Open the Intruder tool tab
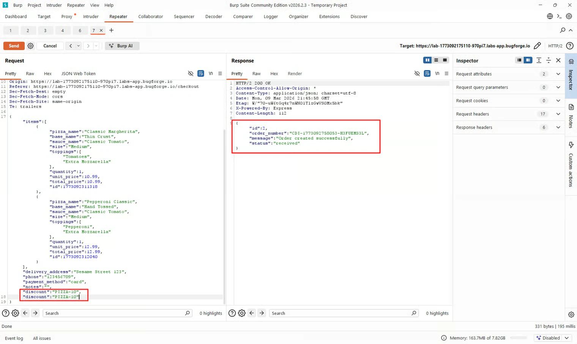Viewport: 577px width, 344px height. coord(91,17)
